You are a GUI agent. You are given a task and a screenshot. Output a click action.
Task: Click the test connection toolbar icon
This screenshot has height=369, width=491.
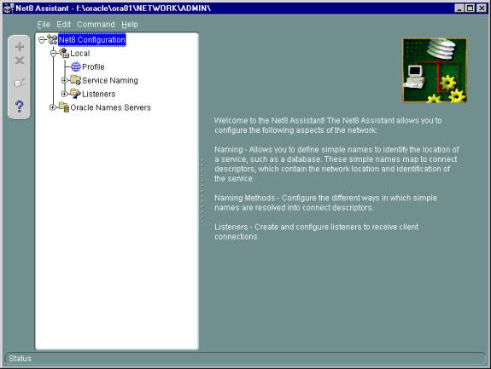[x=20, y=83]
